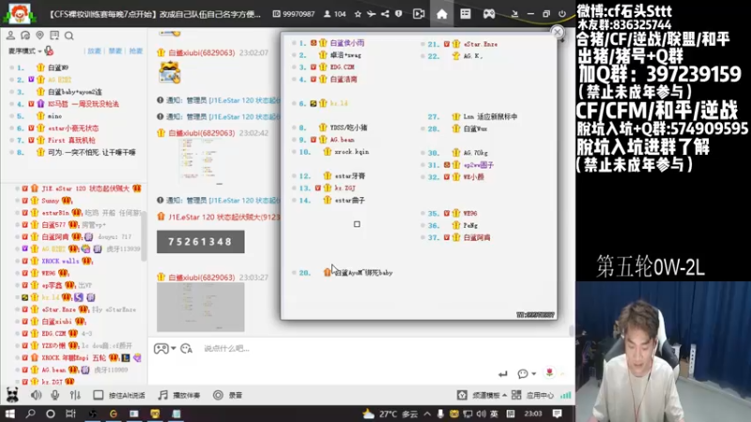Mute the speaker in bottom bar
Image resolution: width=751 pixels, height=422 pixels.
(36, 395)
